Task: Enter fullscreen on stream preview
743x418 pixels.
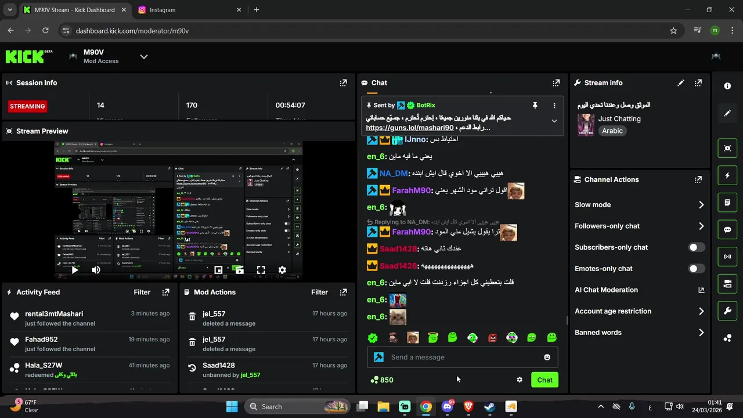Action: point(261,270)
